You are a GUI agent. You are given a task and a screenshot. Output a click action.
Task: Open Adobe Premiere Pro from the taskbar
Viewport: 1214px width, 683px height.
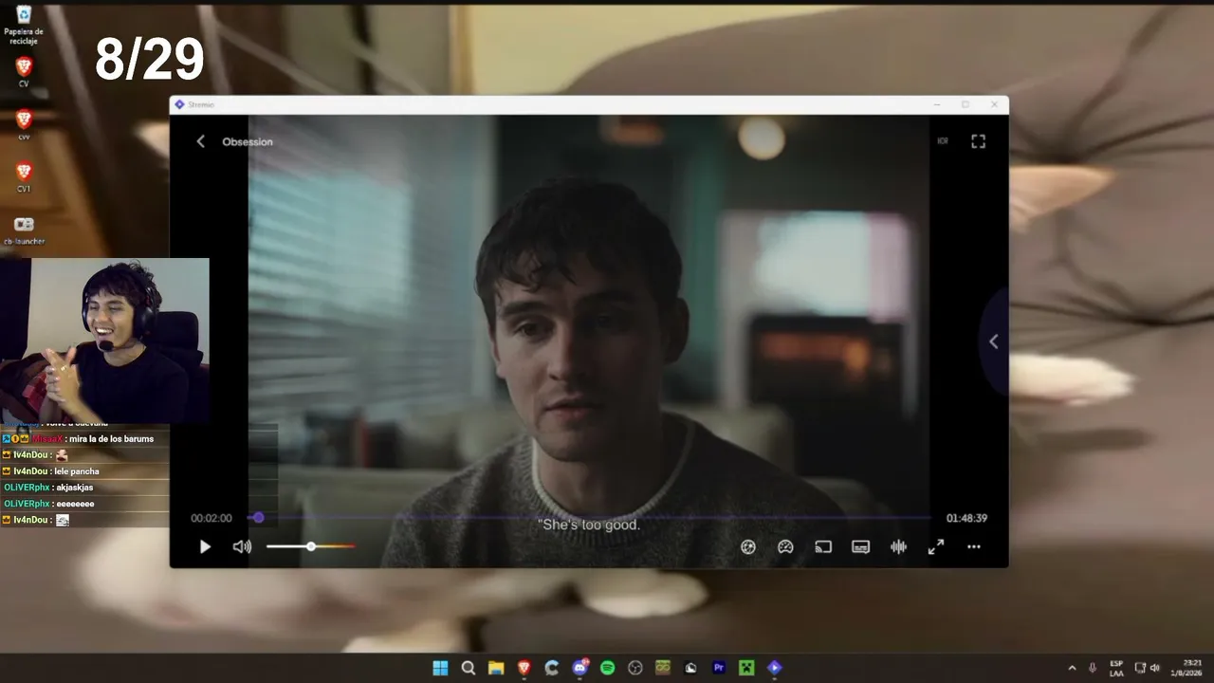(719, 668)
